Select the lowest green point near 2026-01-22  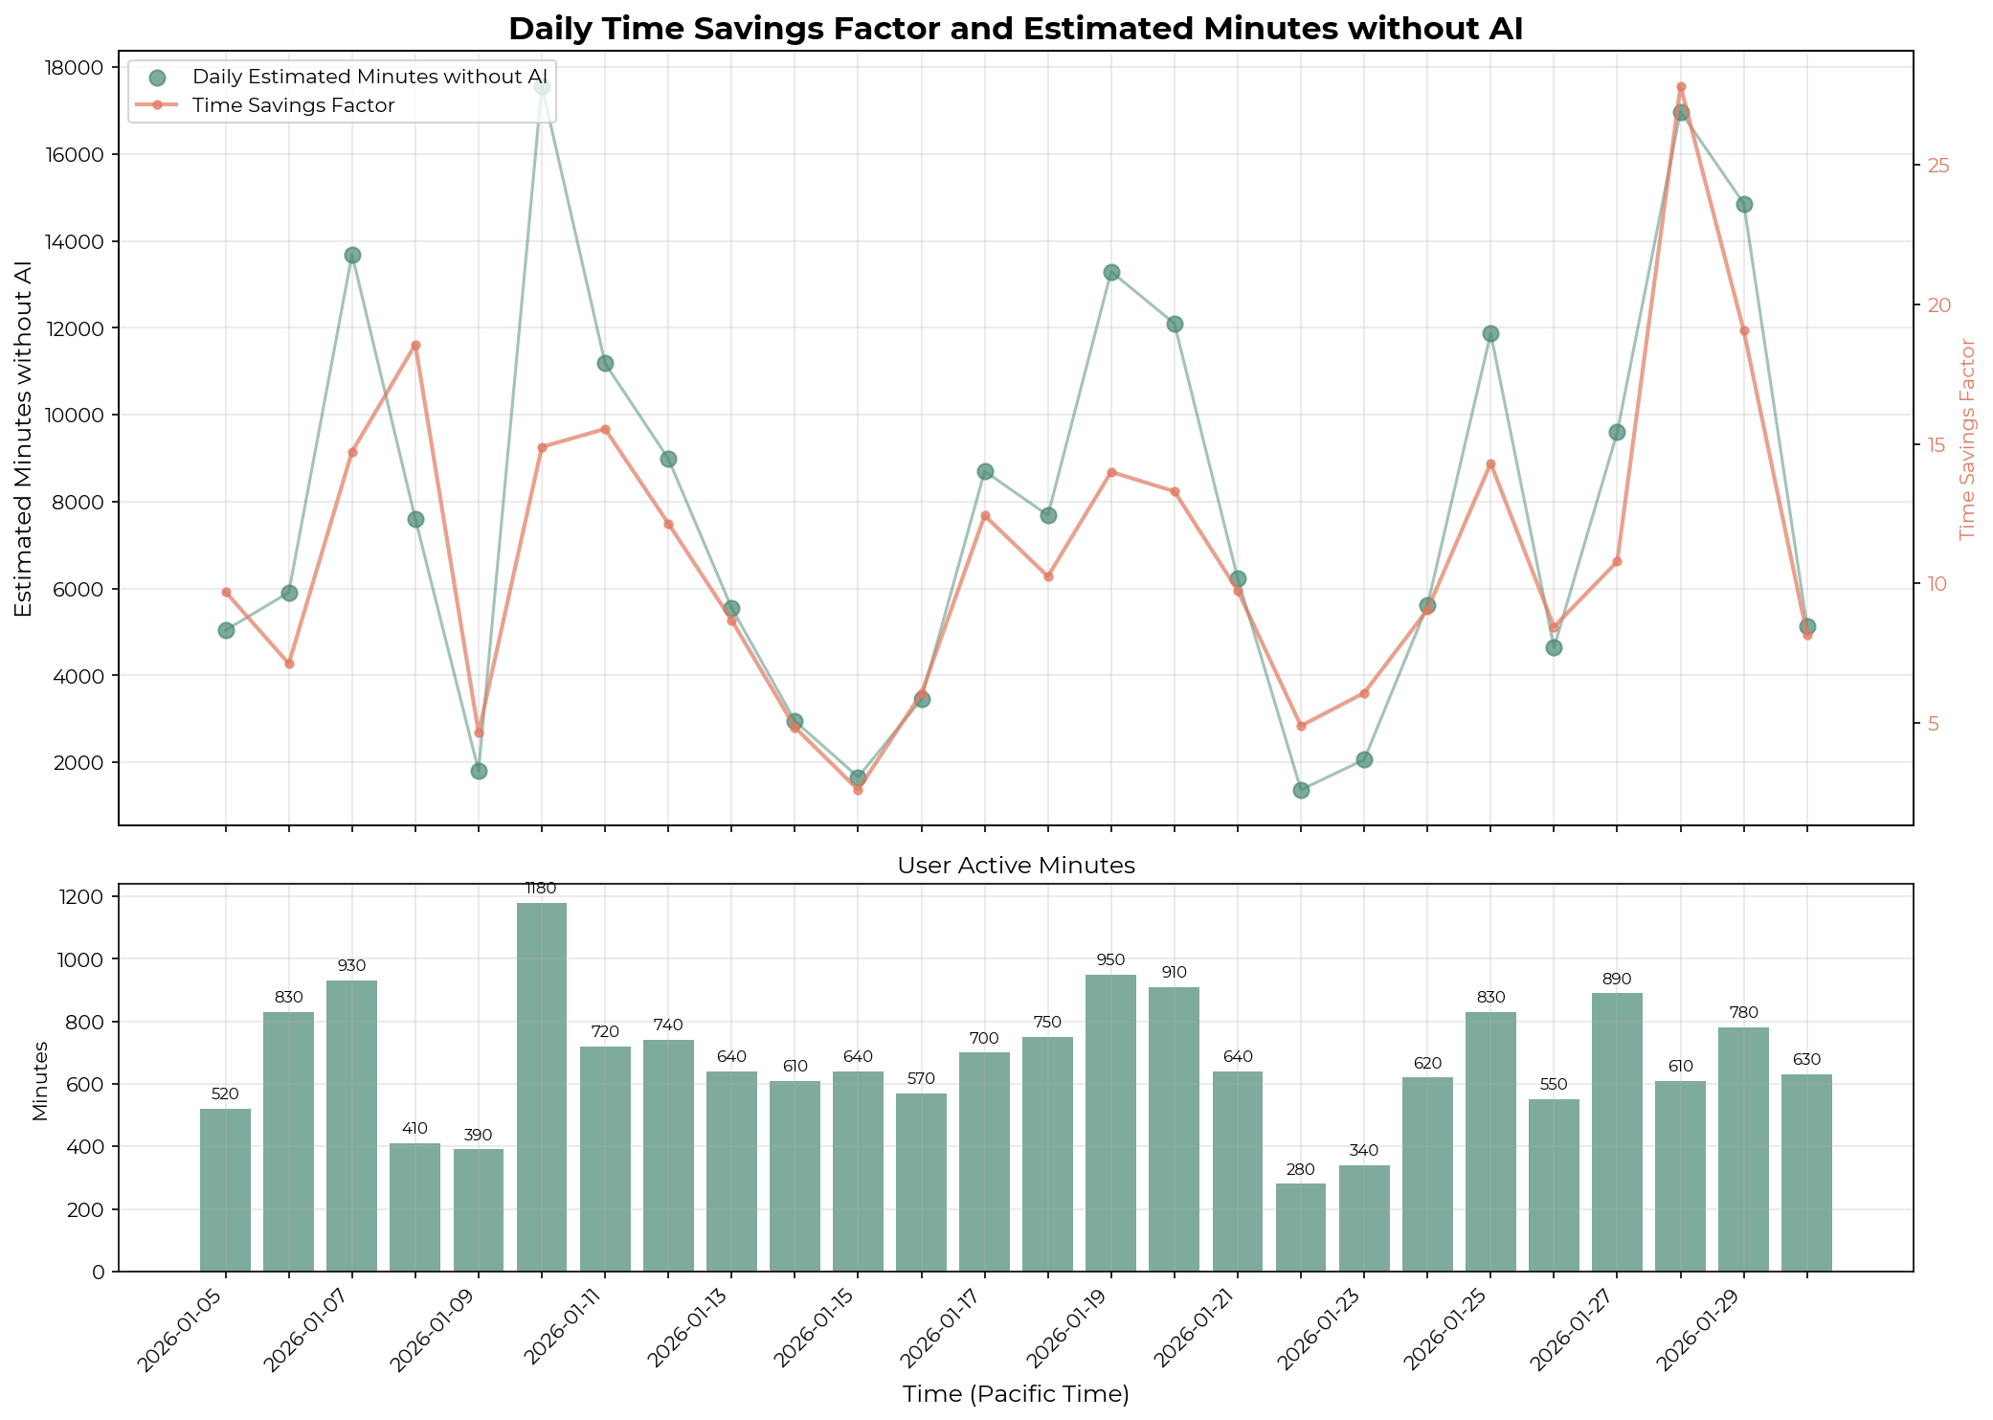tap(1303, 790)
